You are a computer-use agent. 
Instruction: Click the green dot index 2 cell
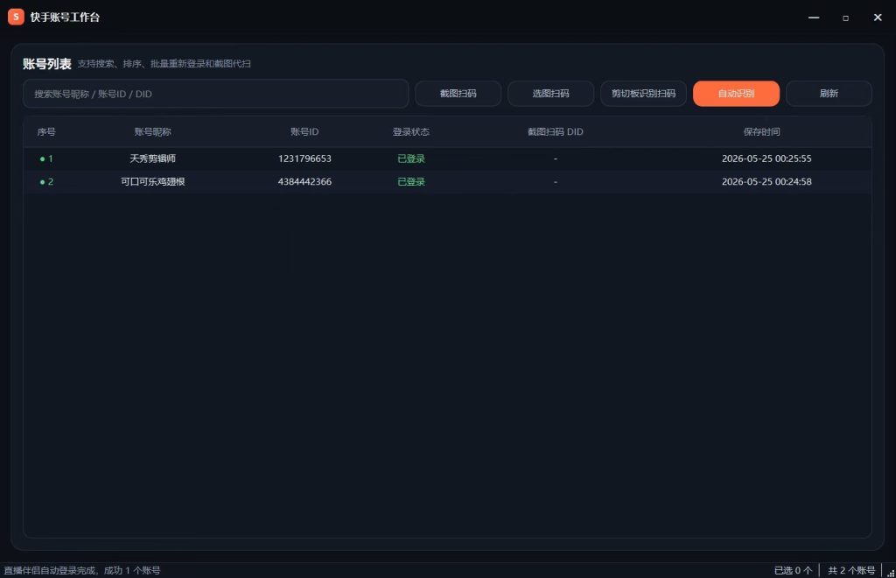pos(46,182)
